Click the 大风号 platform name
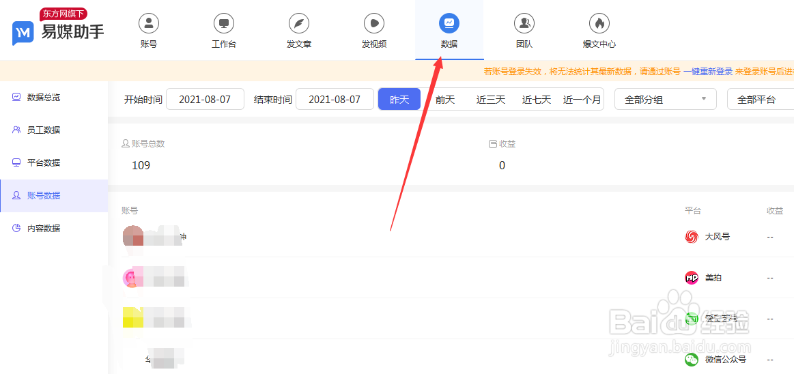The height and width of the screenshot is (374, 794). pyautogui.click(x=718, y=236)
